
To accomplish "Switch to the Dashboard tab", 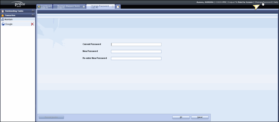I will point(46,6).
